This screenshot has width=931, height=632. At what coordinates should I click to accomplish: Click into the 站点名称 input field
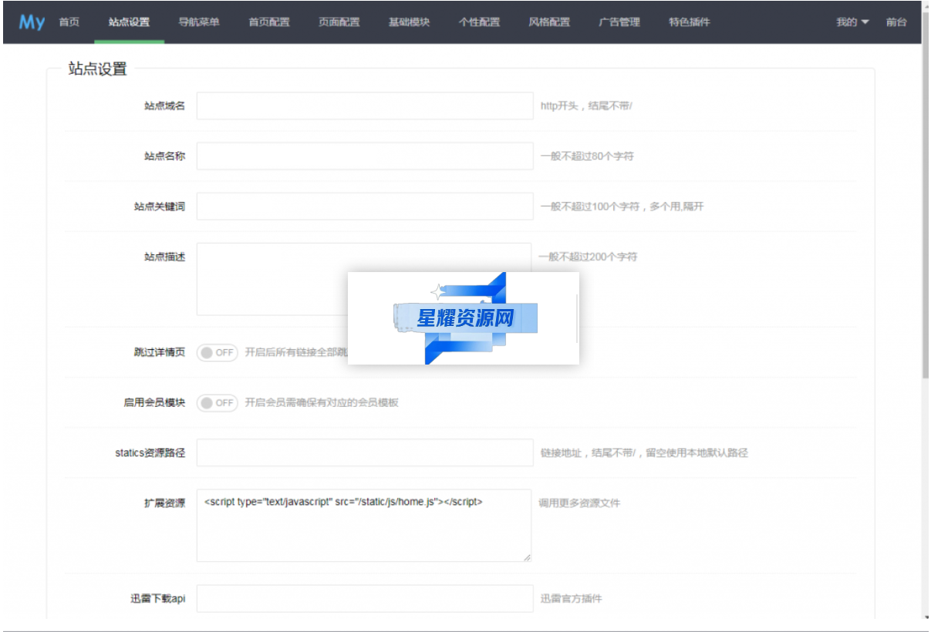click(x=365, y=156)
